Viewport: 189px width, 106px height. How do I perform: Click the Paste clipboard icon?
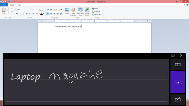[x=4, y=10]
